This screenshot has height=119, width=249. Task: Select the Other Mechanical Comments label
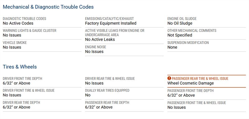pyautogui.click(x=192, y=30)
